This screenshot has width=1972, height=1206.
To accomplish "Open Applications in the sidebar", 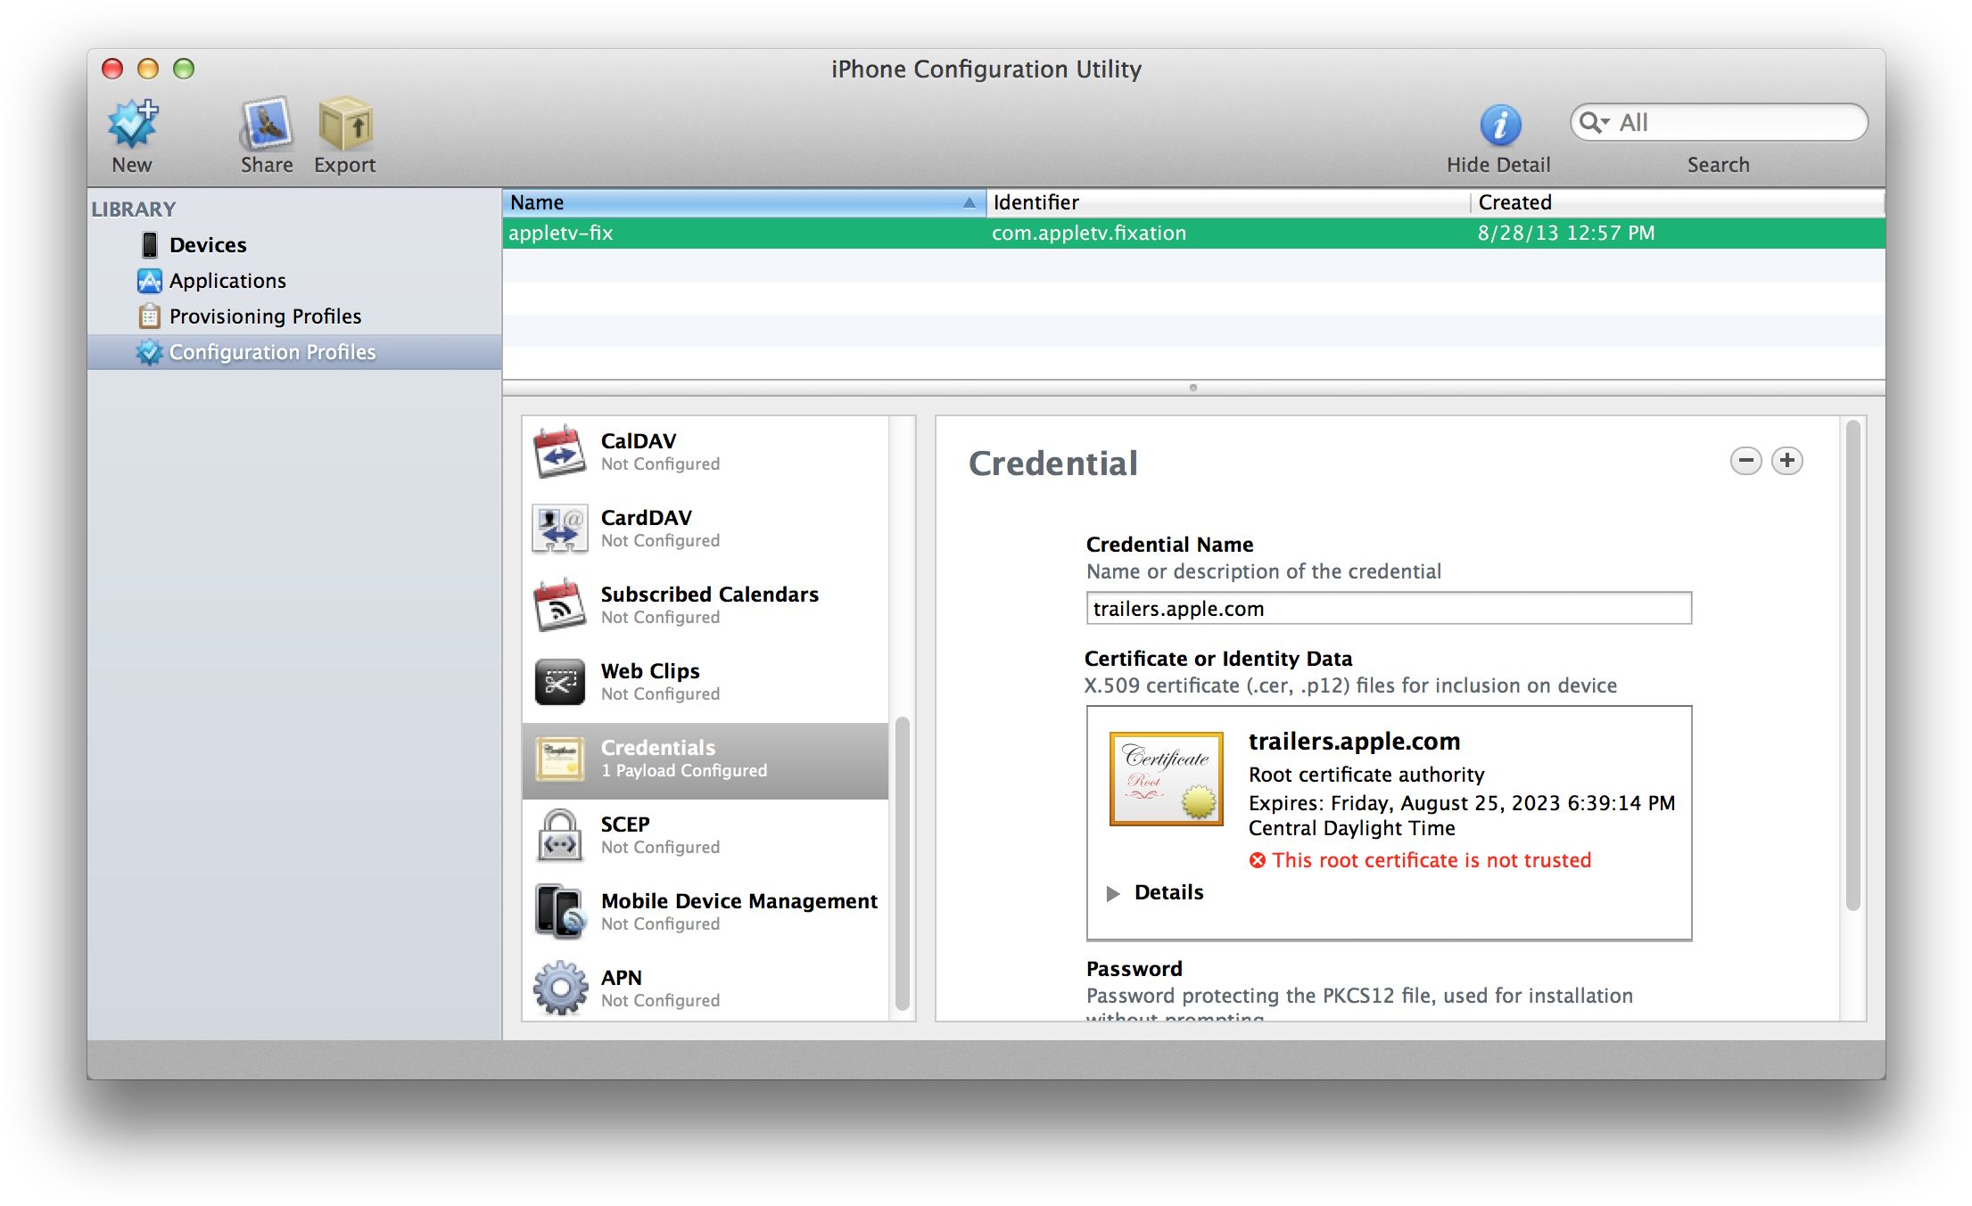I will click(x=295, y=281).
